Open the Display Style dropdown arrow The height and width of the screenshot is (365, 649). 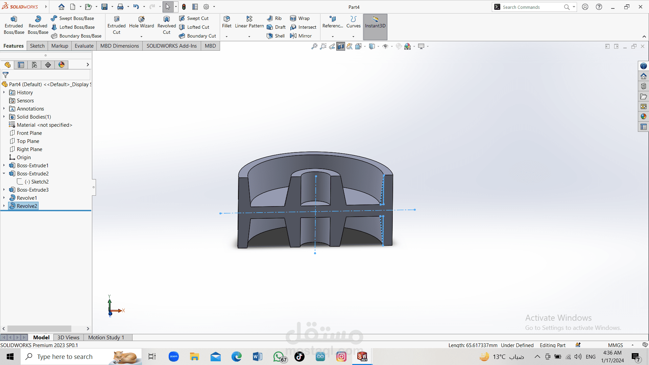378,46
